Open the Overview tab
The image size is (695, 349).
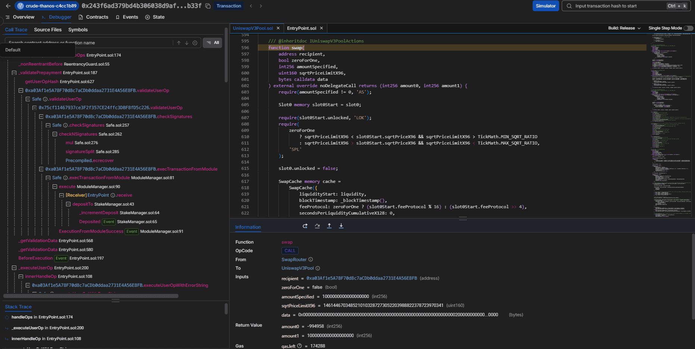(20, 17)
